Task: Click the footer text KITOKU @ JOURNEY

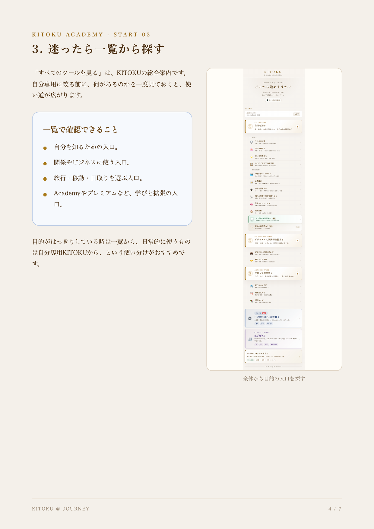Action: [61, 509]
